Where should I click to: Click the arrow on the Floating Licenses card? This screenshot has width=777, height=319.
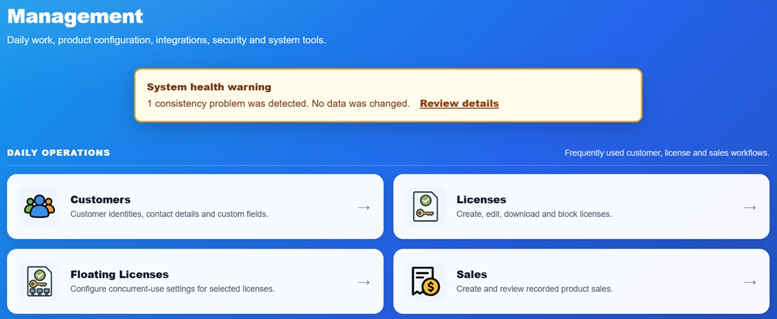364,282
